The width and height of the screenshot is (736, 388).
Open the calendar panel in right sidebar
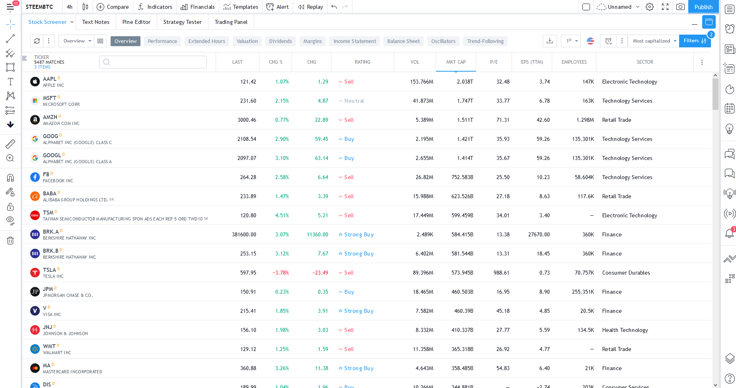730,108
